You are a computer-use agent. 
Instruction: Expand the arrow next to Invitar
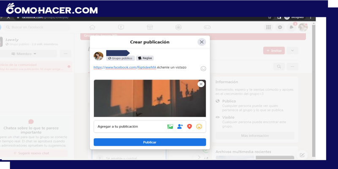pyautogui.click(x=292, y=50)
